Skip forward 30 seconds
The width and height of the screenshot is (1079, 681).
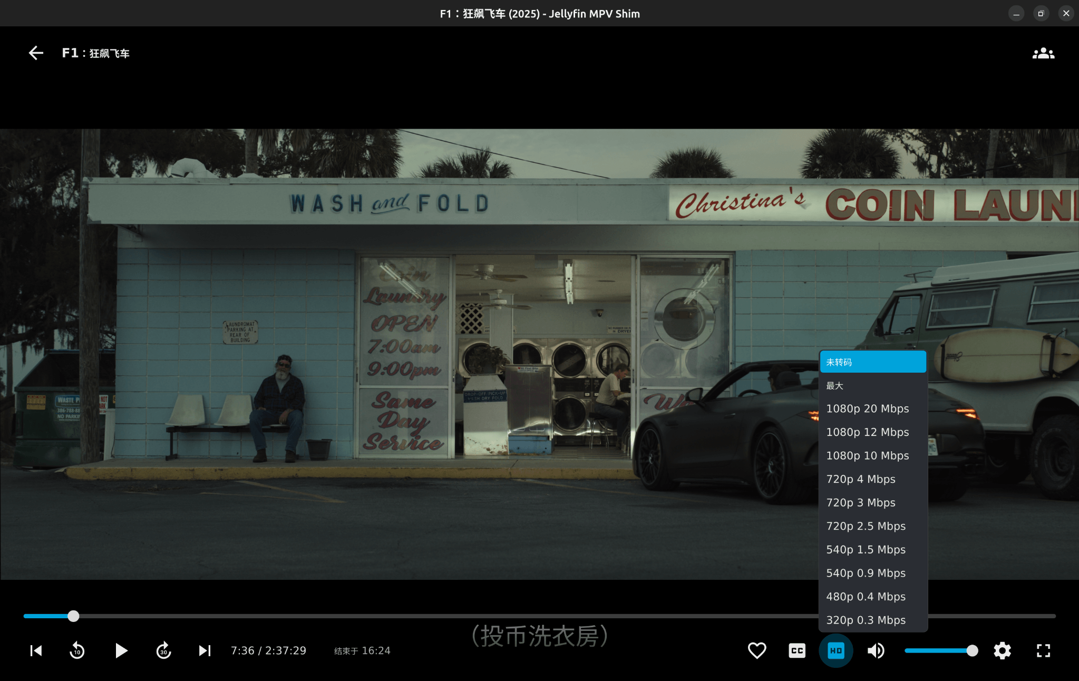(163, 650)
